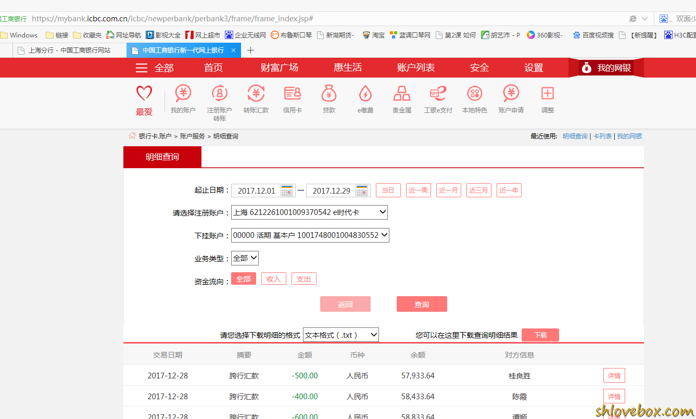Open the 转账汇款 remittance icon

(256, 94)
